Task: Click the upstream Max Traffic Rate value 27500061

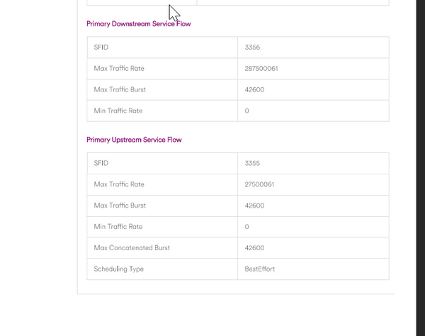Action: (259, 184)
